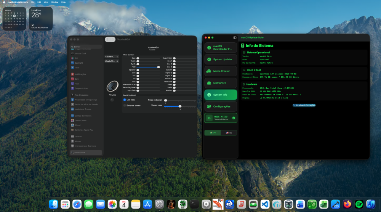The image size is (381, 212).
Task: Select System Info sidebar item
Action: pyautogui.click(x=221, y=95)
